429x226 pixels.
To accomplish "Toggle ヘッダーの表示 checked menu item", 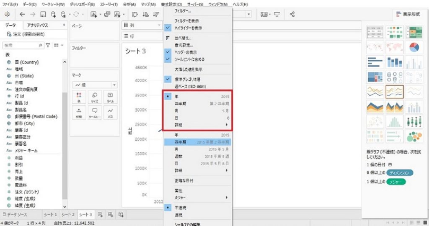I will (x=198, y=52).
